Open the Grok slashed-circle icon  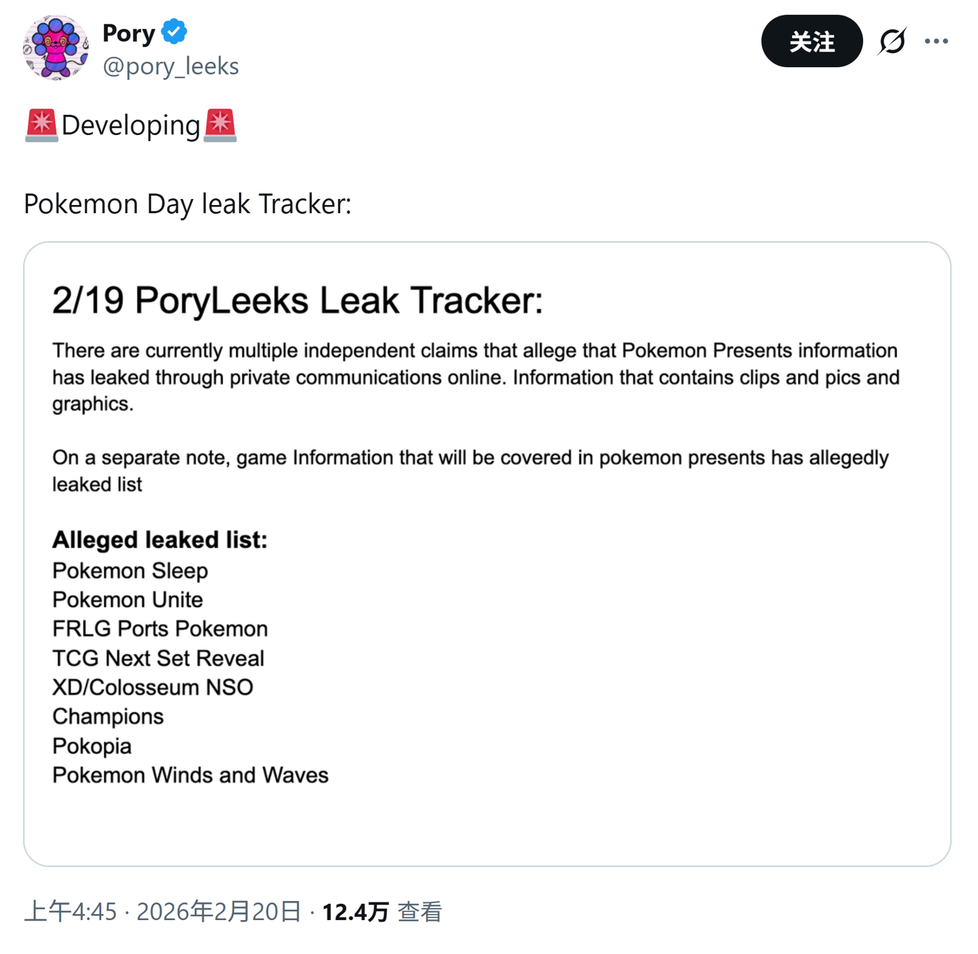tap(892, 41)
